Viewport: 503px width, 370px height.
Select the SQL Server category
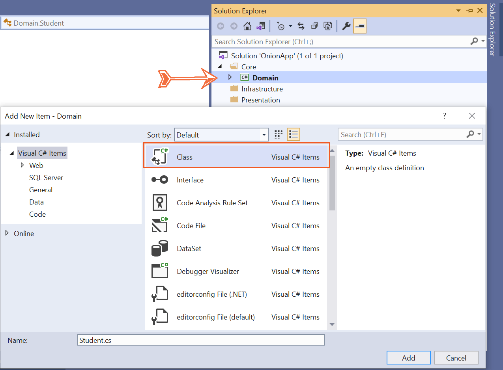click(46, 178)
